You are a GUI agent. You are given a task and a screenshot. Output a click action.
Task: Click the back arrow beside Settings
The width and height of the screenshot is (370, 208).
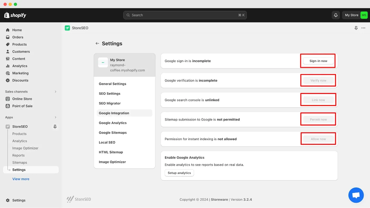click(x=97, y=44)
